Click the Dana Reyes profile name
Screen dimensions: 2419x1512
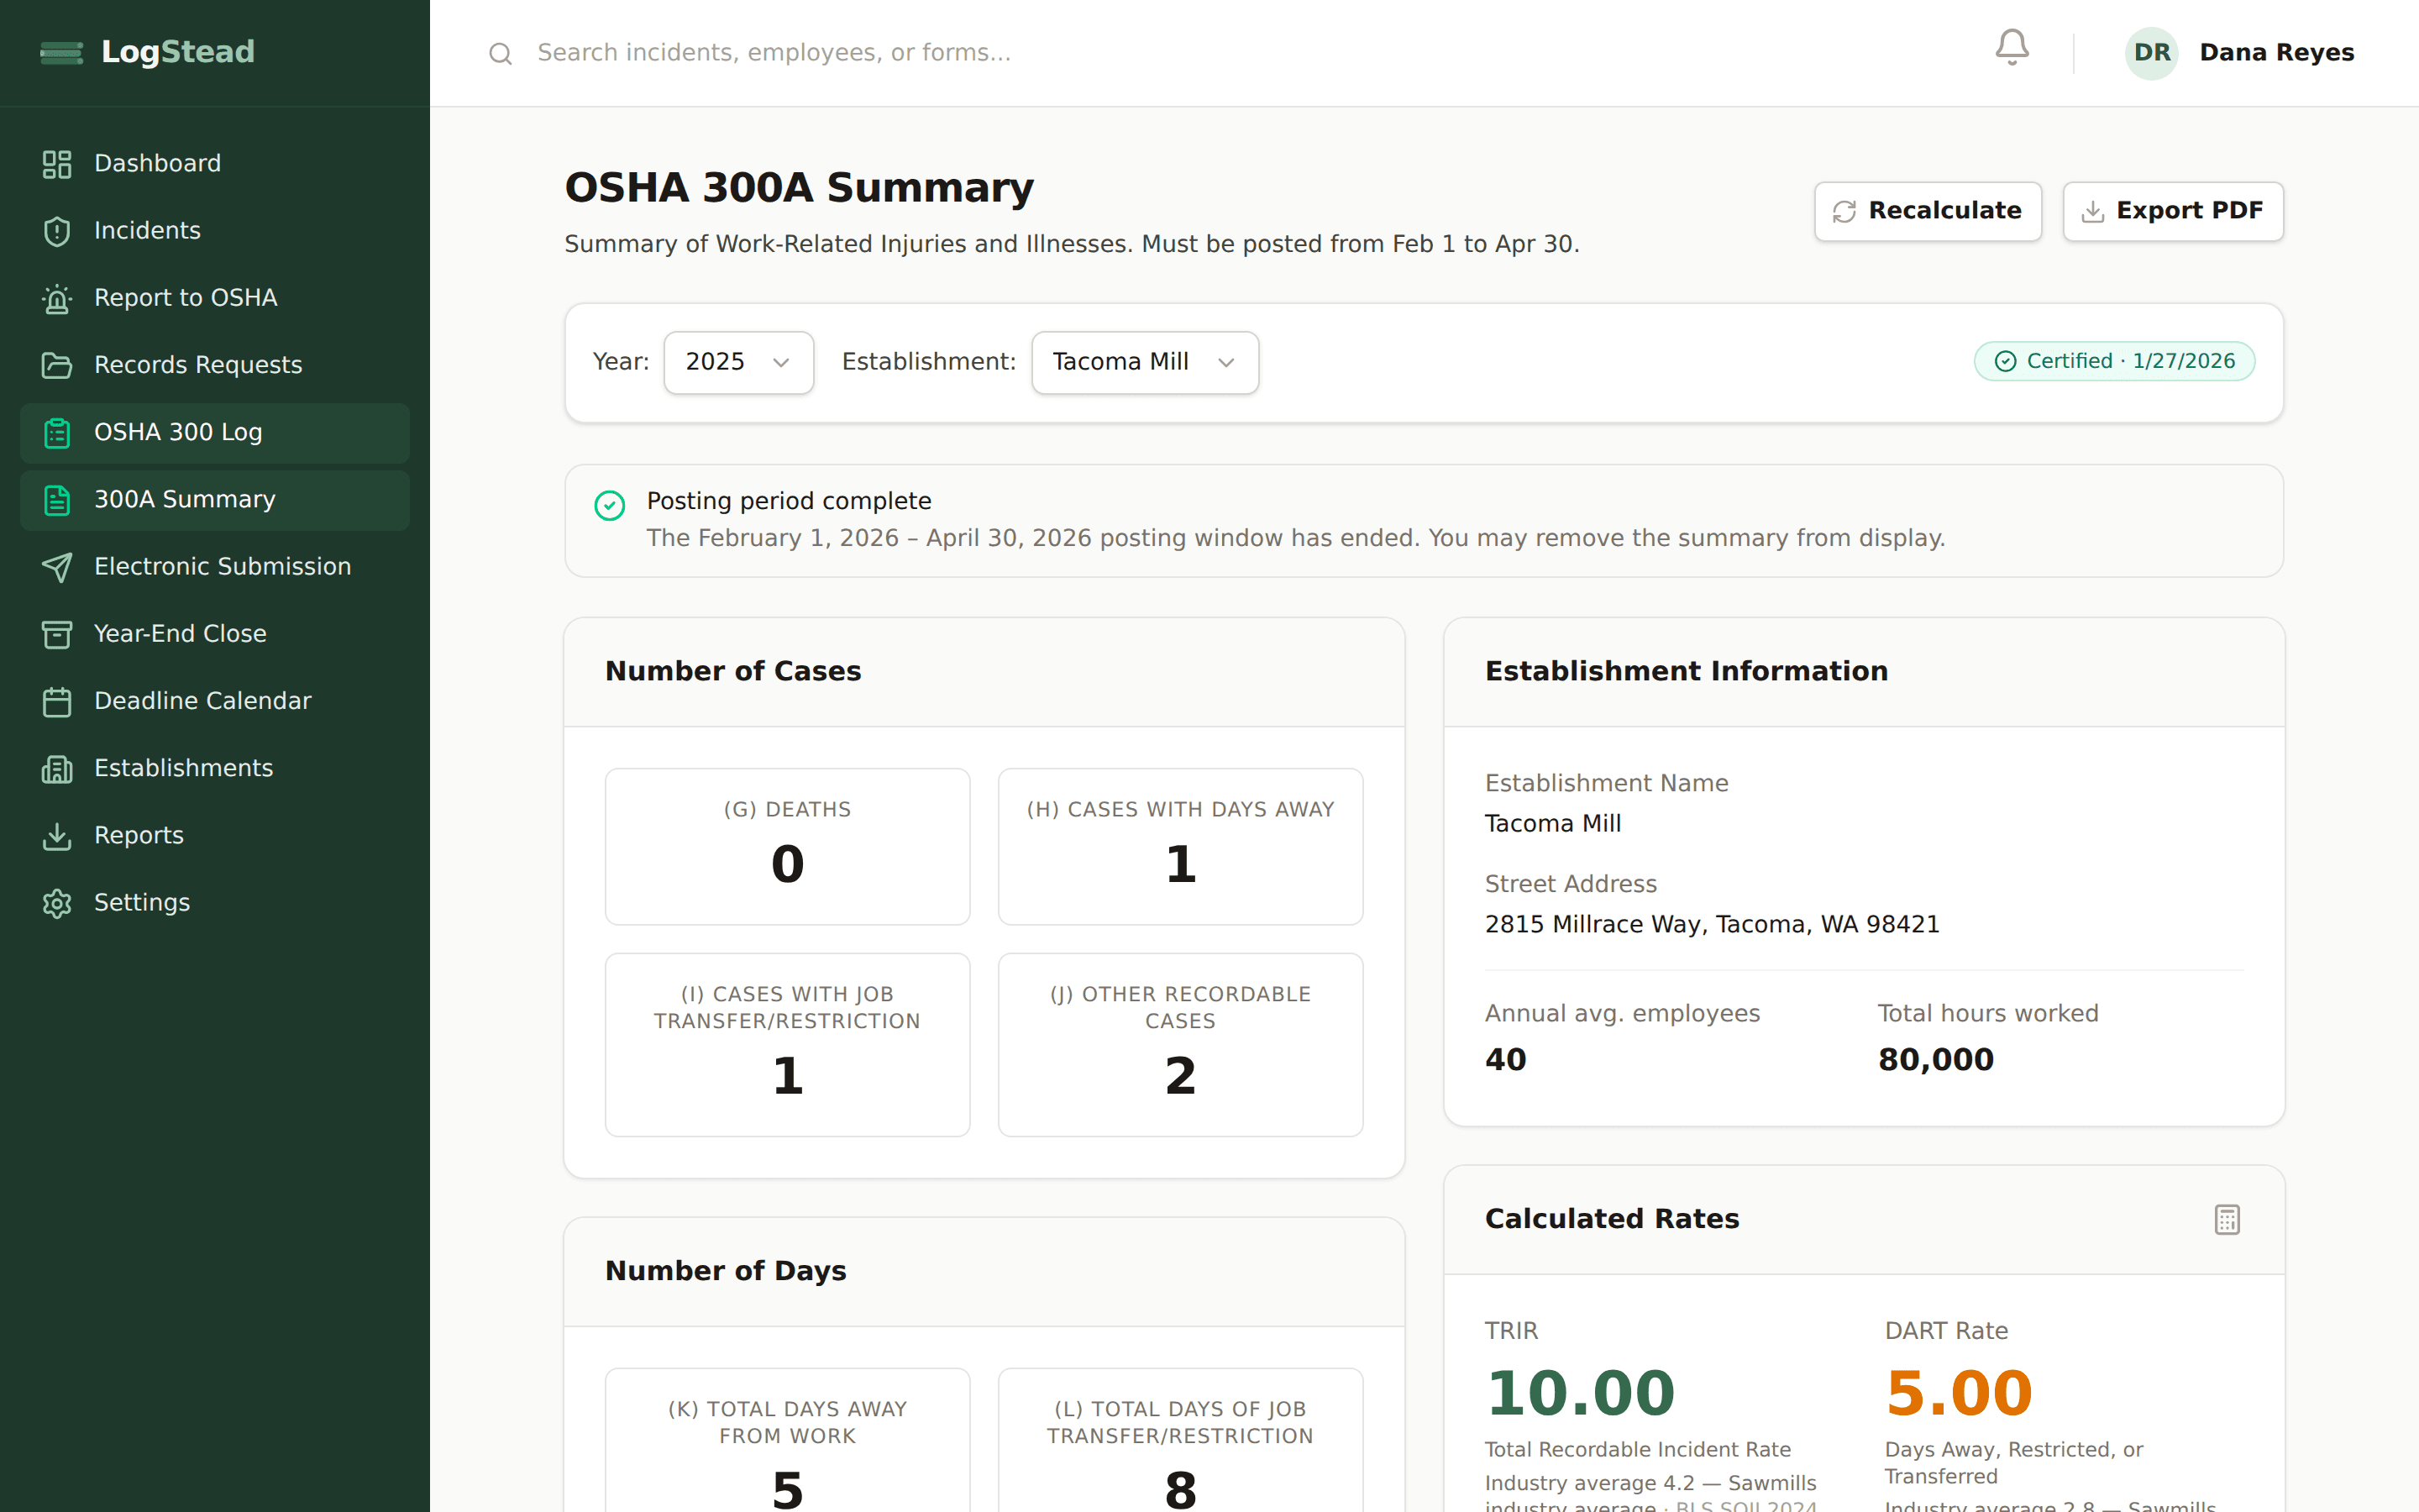click(x=2276, y=53)
